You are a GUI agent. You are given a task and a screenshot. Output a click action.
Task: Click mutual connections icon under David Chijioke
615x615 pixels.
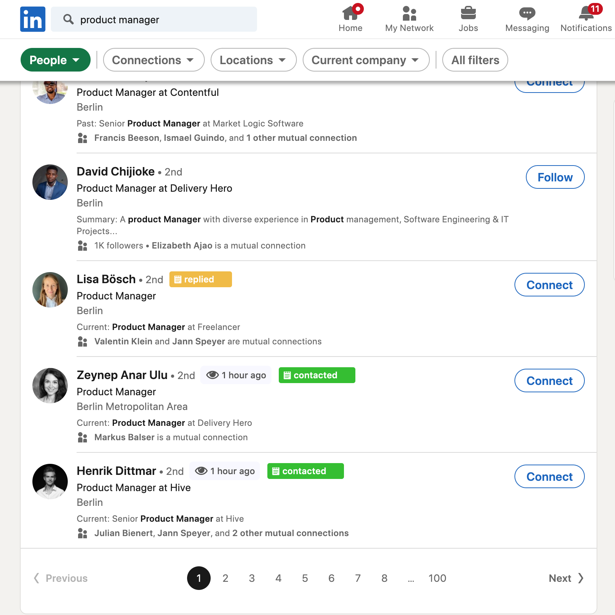[82, 246]
